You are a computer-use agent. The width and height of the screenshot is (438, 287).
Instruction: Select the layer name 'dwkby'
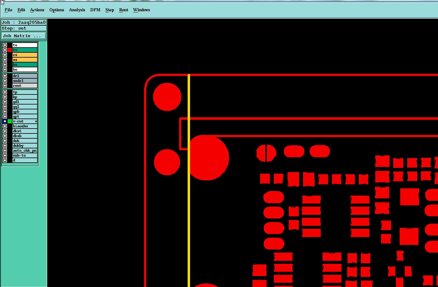point(25,146)
